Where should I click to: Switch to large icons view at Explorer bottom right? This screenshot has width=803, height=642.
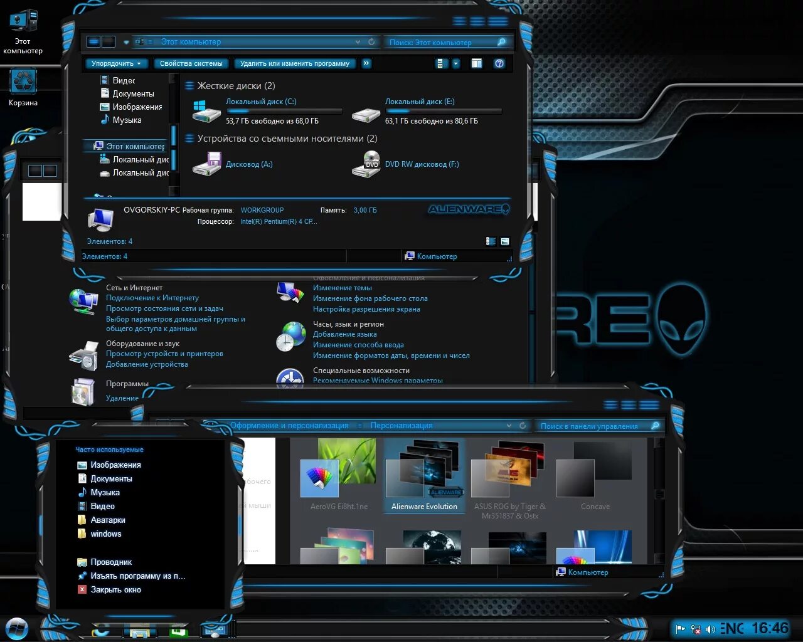(505, 241)
